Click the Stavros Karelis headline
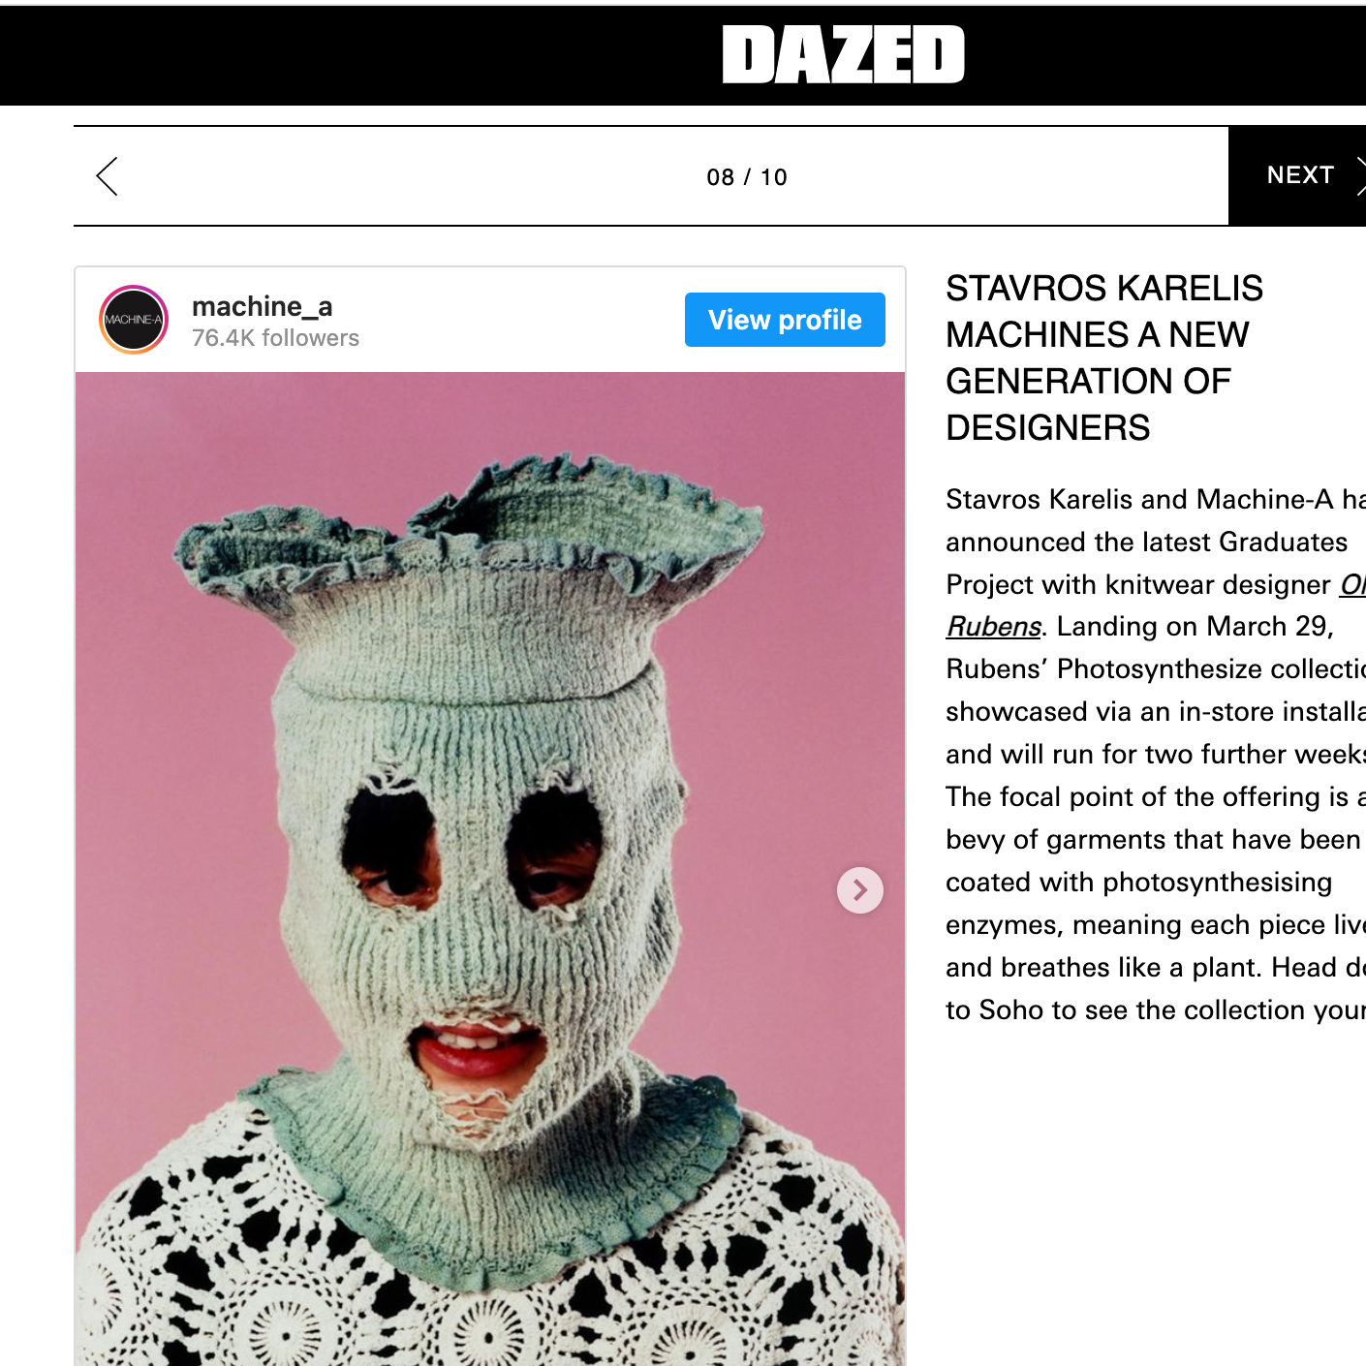 pos(1104,357)
